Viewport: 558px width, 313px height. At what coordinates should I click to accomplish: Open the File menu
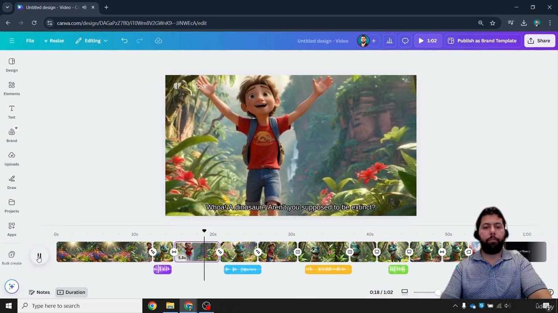coord(30,41)
